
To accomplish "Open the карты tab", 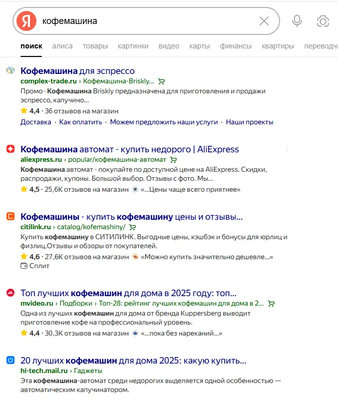I will tap(199, 46).
